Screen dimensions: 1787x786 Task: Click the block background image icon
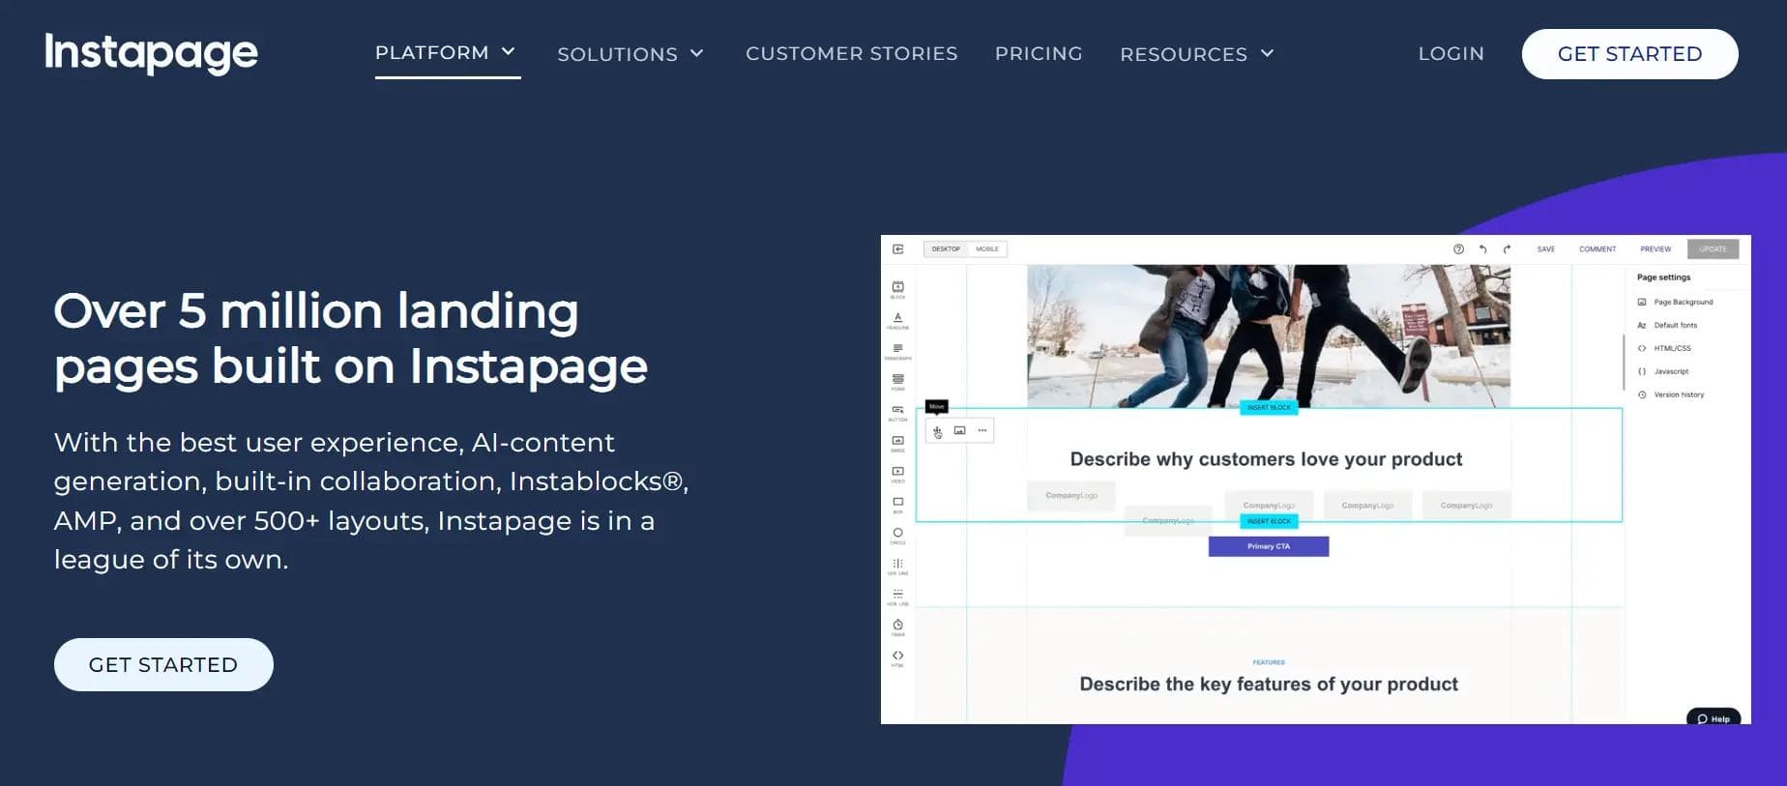pos(959,430)
